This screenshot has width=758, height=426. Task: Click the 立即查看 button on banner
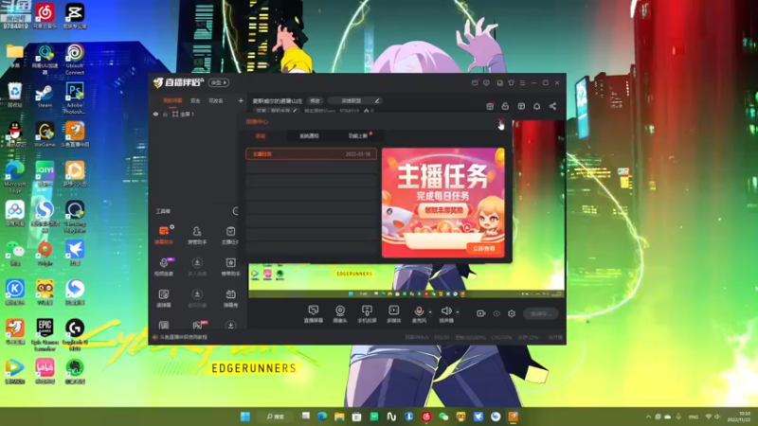tap(484, 248)
